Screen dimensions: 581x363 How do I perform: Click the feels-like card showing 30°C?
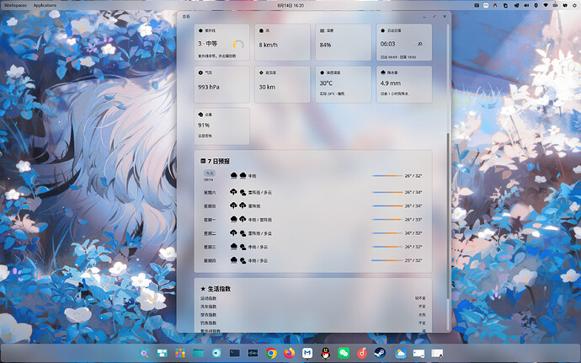pyautogui.click(x=343, y=84)
